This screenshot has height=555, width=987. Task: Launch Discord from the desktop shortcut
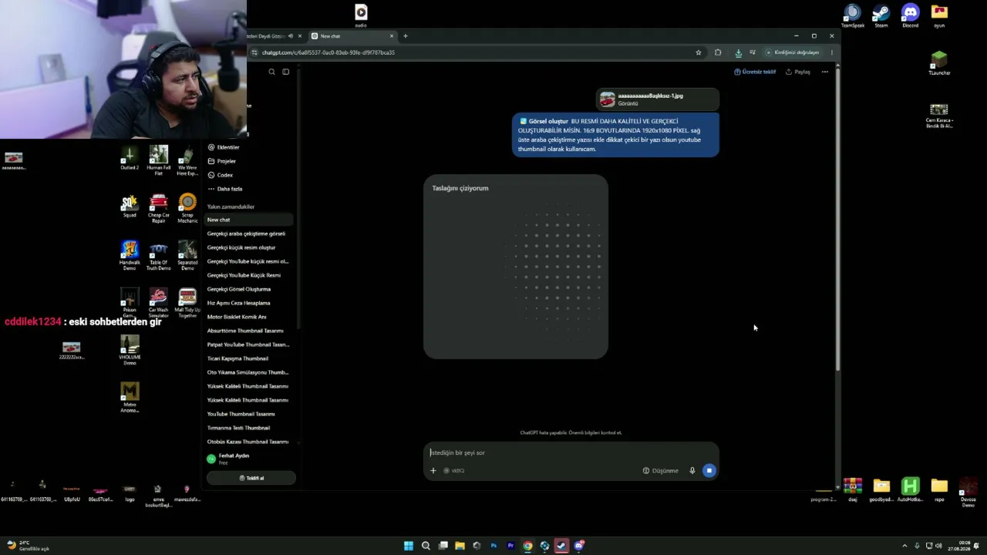[x=911, y=16]
